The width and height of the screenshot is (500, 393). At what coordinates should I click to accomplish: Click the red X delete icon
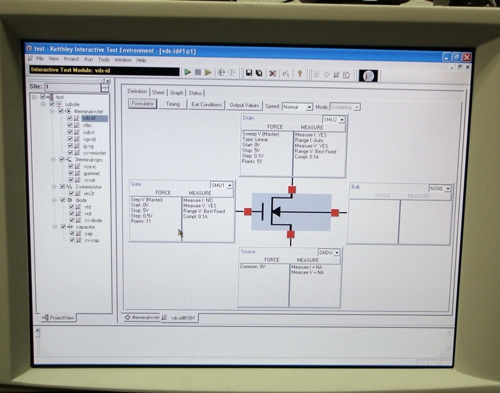click(272, 74)
